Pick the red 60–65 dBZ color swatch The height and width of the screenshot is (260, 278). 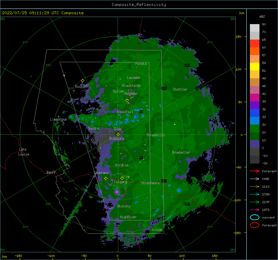(x=255, y=44)
